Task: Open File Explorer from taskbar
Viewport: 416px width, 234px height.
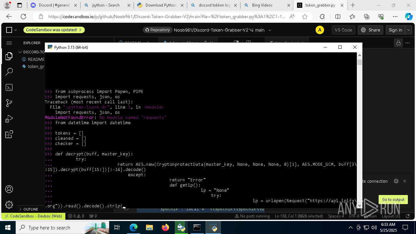Action: point(149,227)
